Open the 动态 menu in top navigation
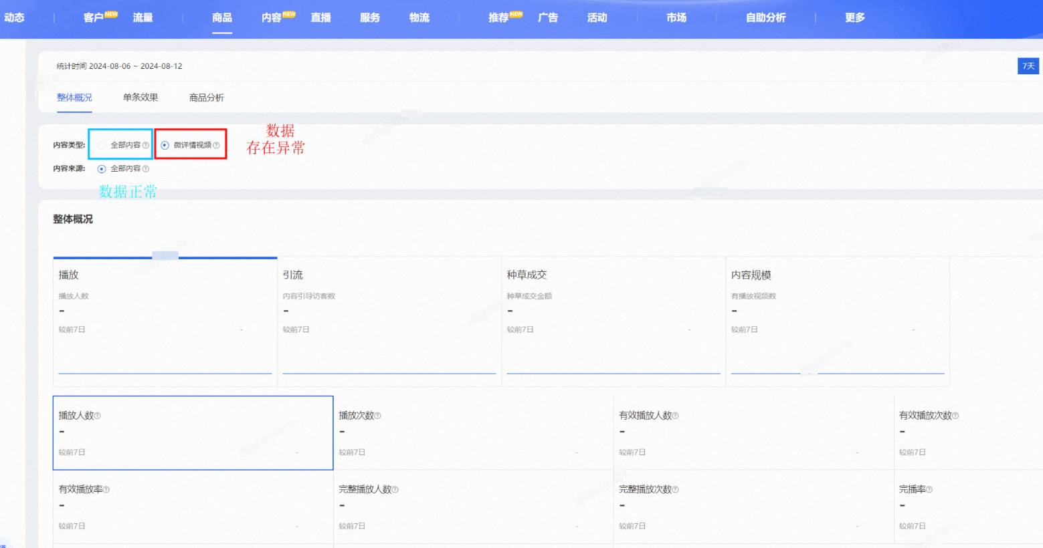The width and height of the screenshot is (1043, 548). [x=14, y=17]
